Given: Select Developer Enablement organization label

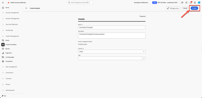Looking at the screenshot, I should click(141, 3).
